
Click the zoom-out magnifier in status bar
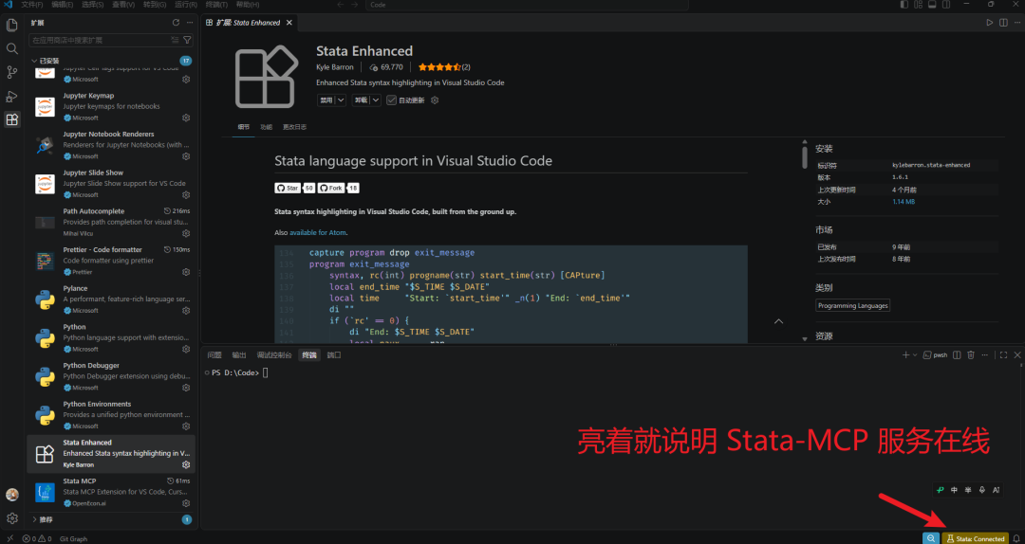[931, 538]
